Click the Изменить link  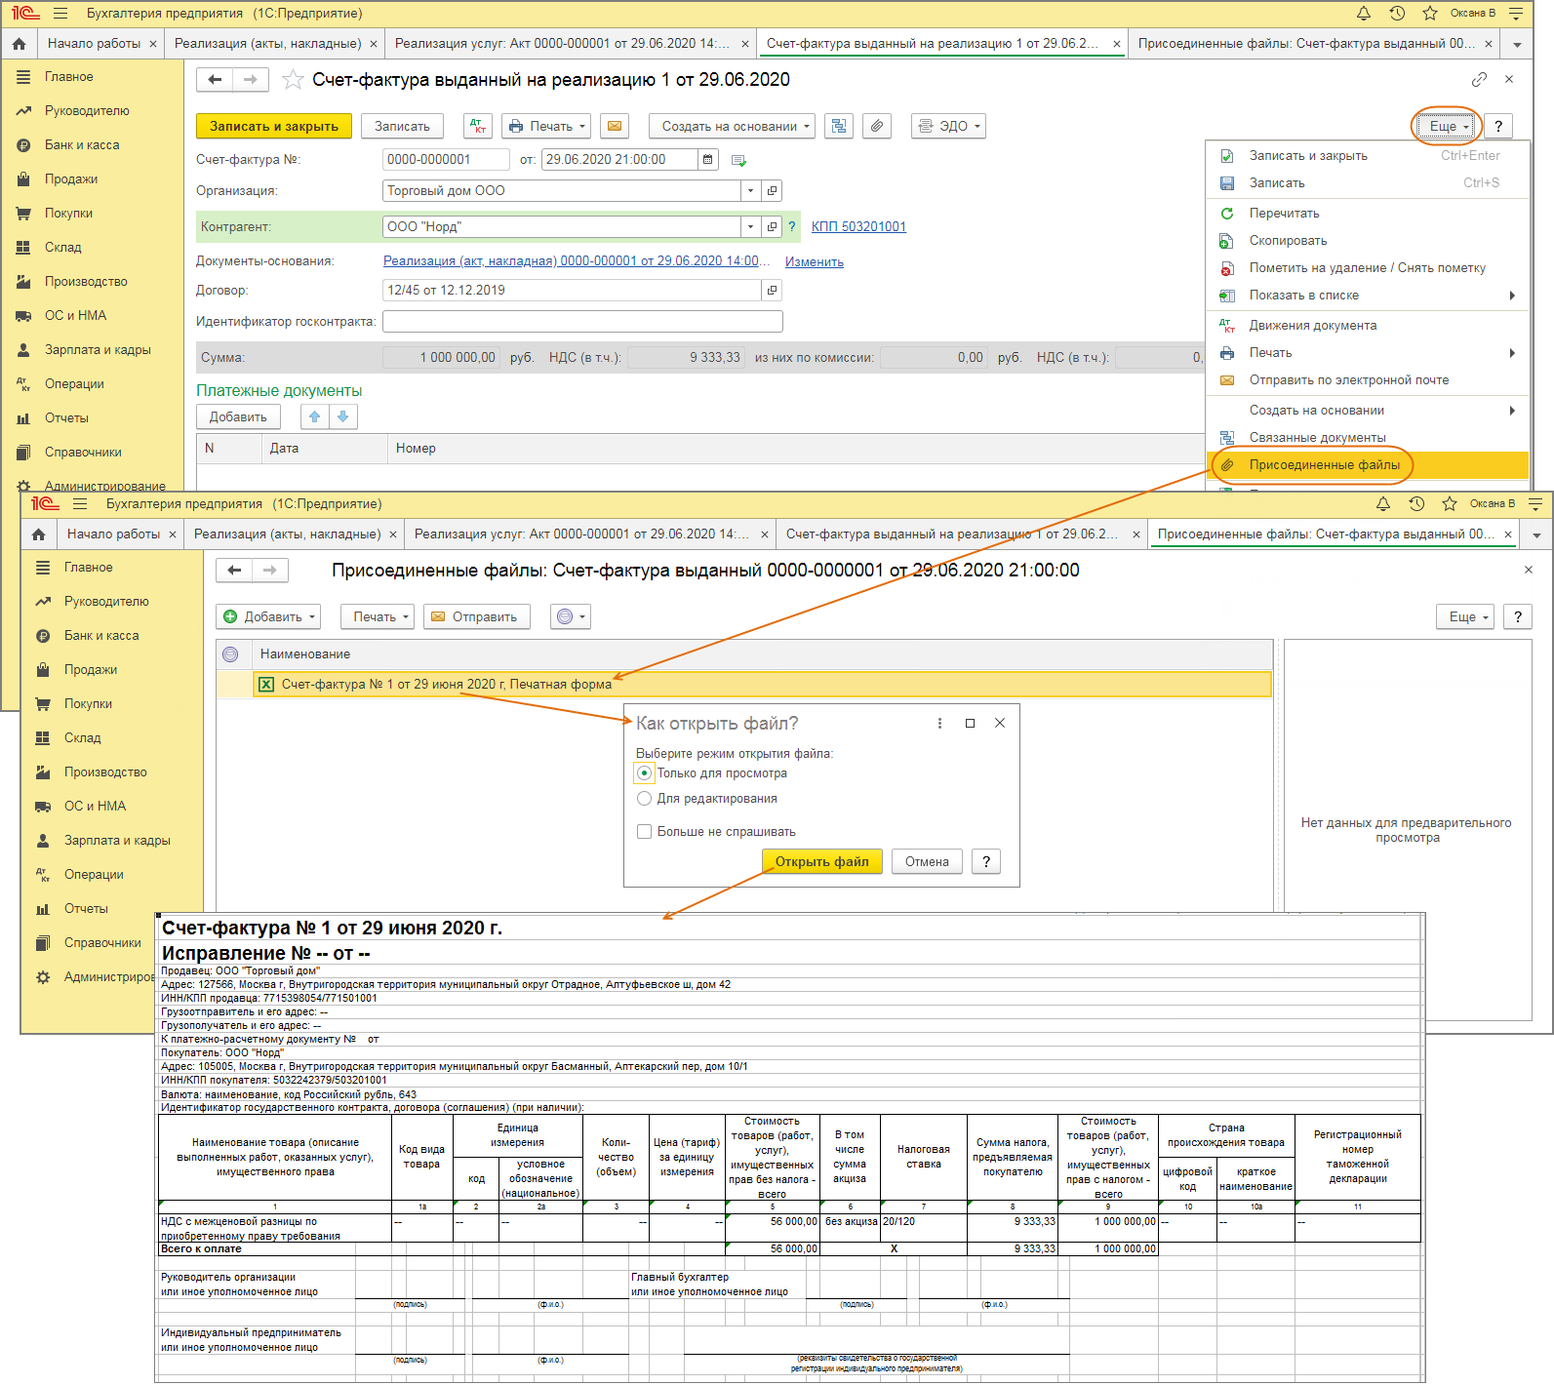815,262
